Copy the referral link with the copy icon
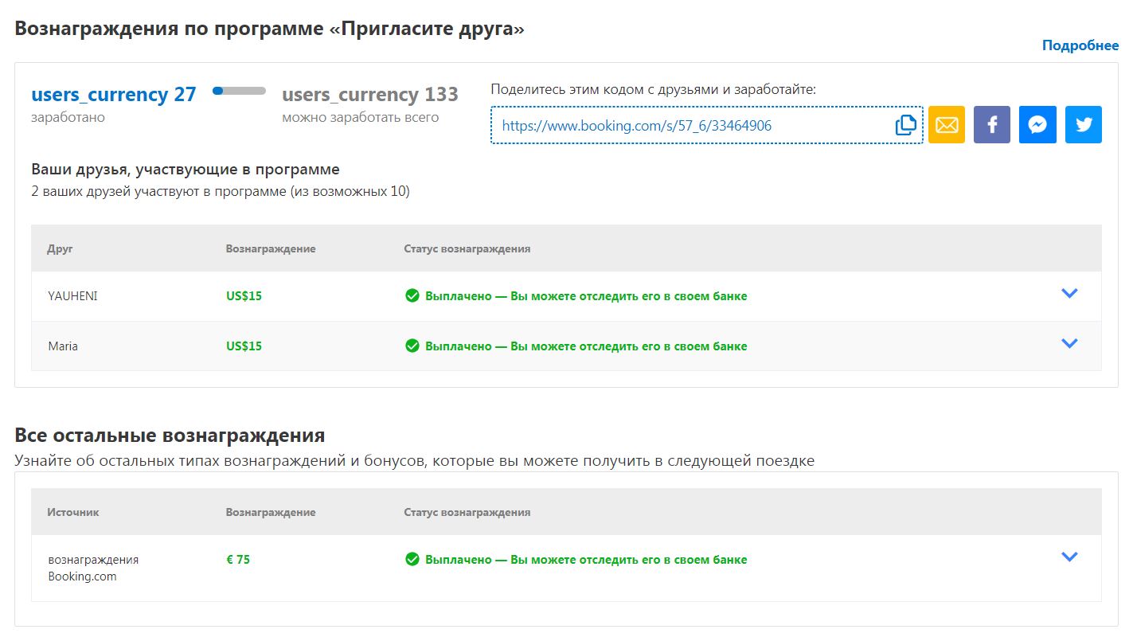This screenshot has height=637, width=1133. [x=905, y=125]
